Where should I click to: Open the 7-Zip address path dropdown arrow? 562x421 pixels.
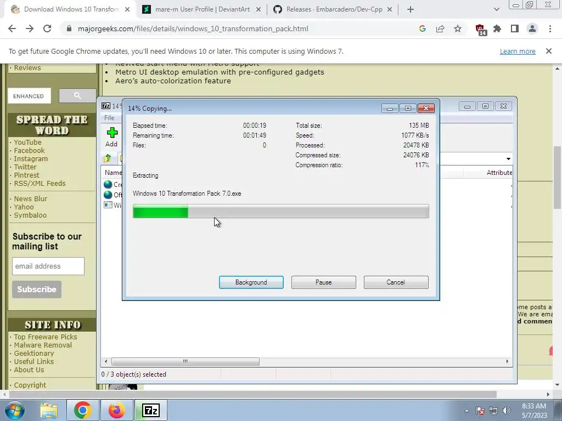pyautogui.click(x=508, y=158)
